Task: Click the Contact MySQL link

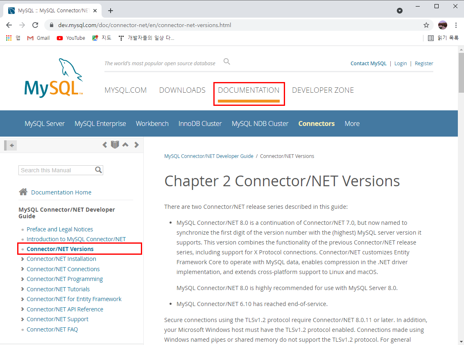Action: [369, 64]
